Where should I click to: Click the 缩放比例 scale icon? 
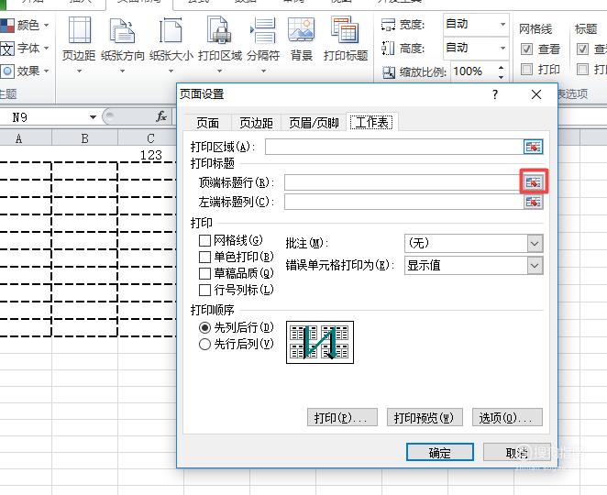389,72
